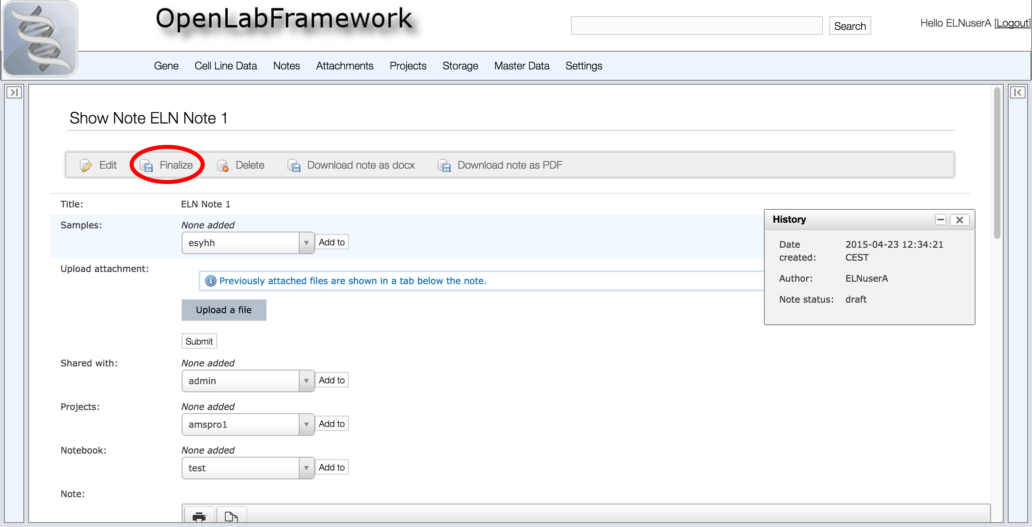Click the Finalize note icon

click(x=146, y=165)
